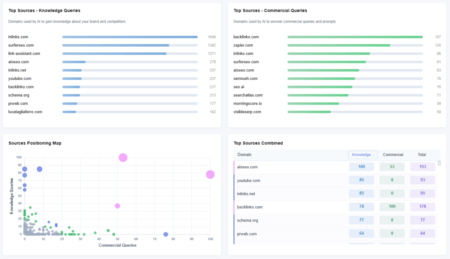450x259 pixels.
Task: Click prweb.com label in Knowledge Queries
Action: point(18,103)
